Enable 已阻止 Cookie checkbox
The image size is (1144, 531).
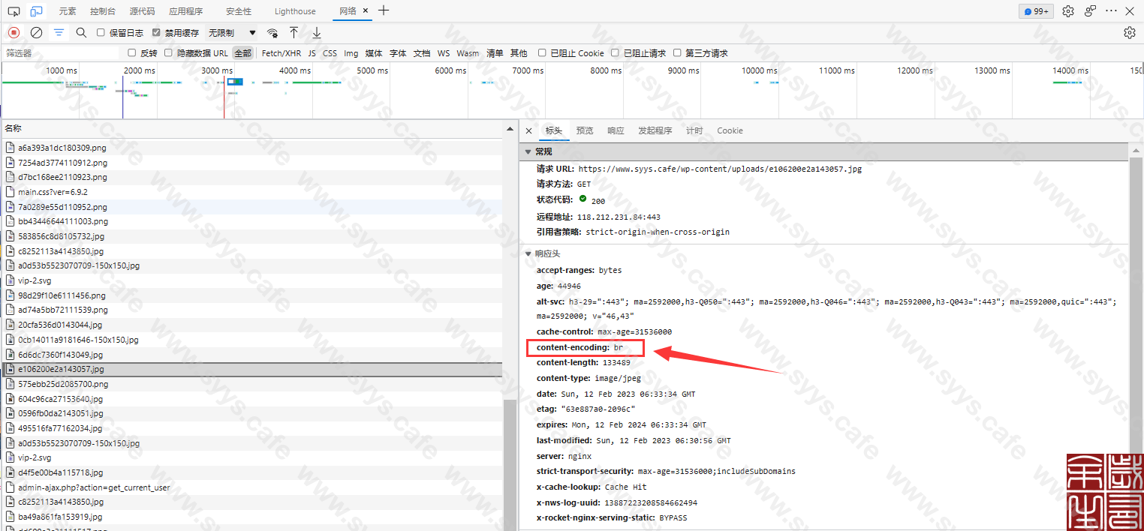(x=542, y=52)
